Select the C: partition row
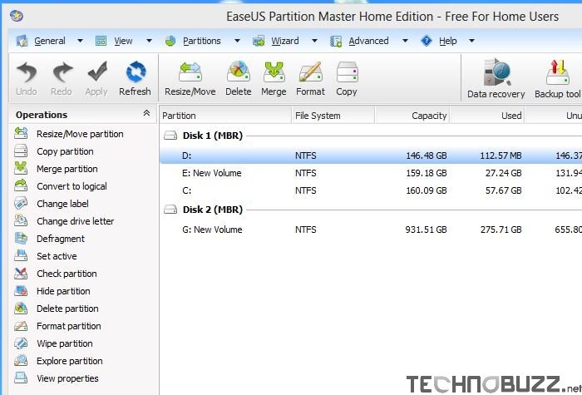The height and width of the screenshot is (395, 582). (371, 190)
